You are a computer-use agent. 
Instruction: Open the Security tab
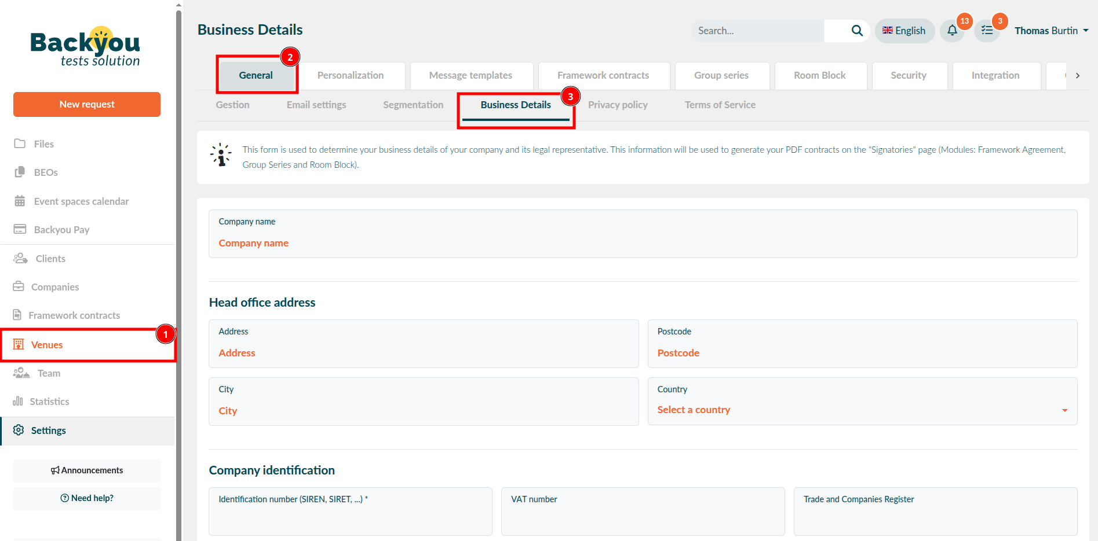pyautogui.click(x=909, y=75)
